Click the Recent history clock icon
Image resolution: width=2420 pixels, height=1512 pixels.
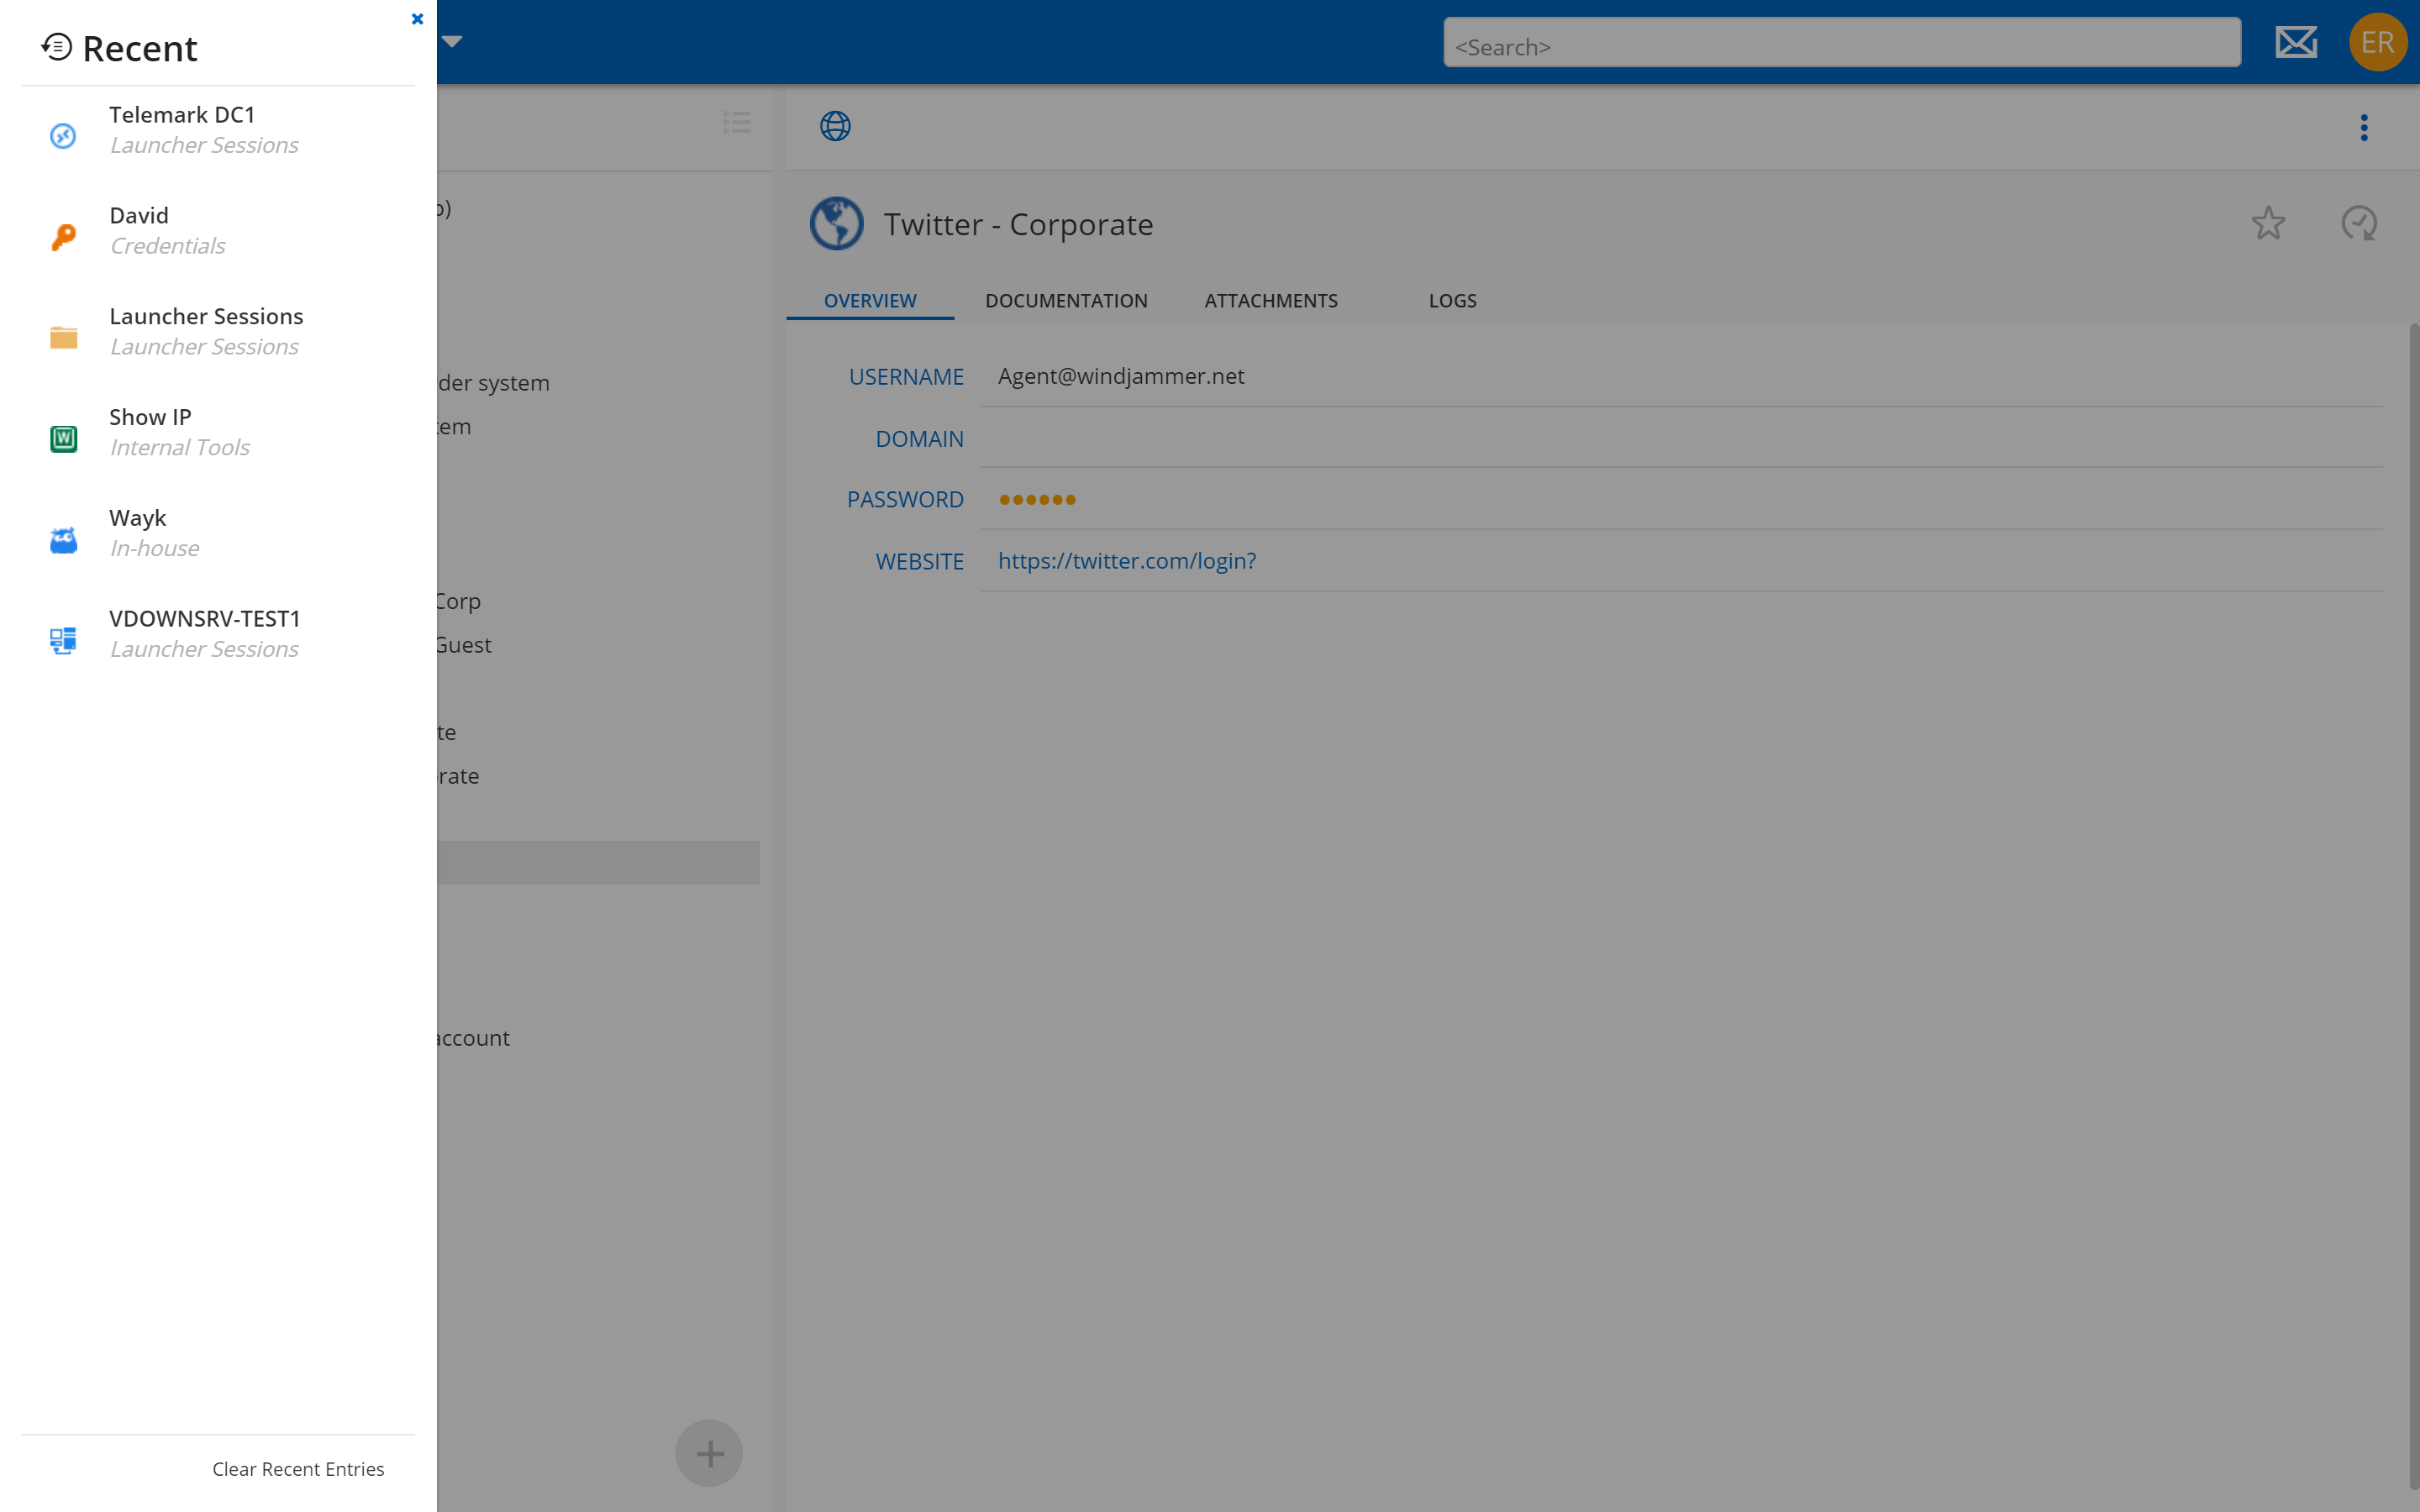[x=57, y=47]
